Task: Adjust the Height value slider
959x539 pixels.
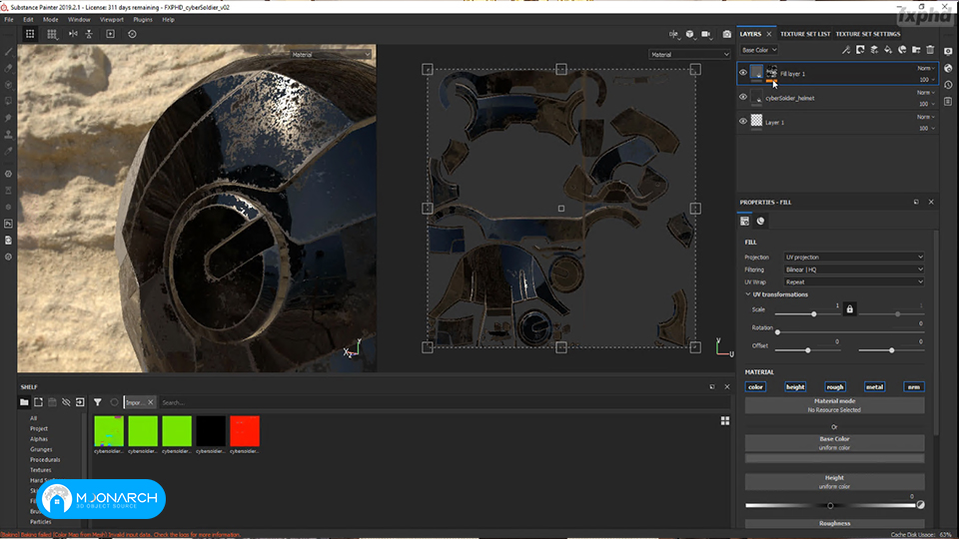Action: click(x=830, y=505)
